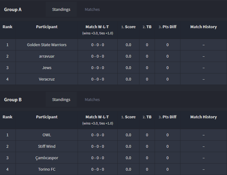Select Veracruz in Group A standings
The height and width of the screenshot is (175, 227).
coord(47,79)
